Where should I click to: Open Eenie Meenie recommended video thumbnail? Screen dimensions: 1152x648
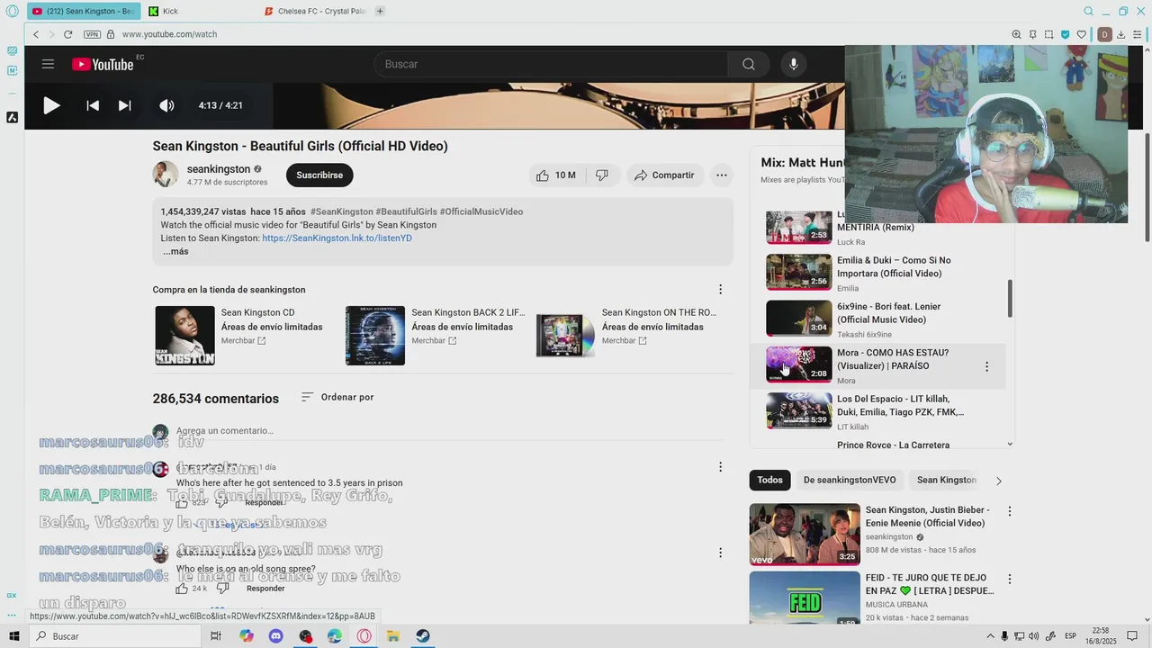coord(805,534)
